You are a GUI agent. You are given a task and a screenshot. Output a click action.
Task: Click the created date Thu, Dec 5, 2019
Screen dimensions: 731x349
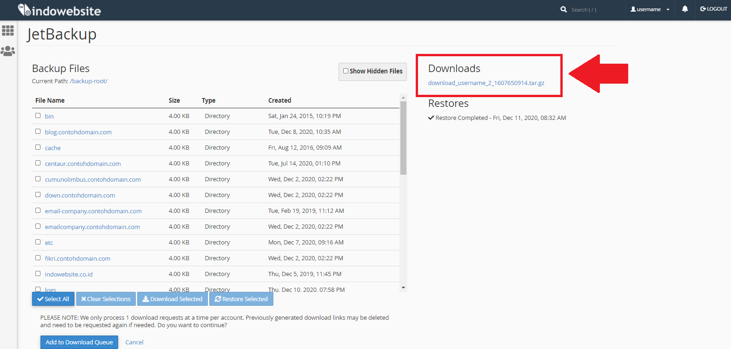(305, 274)
